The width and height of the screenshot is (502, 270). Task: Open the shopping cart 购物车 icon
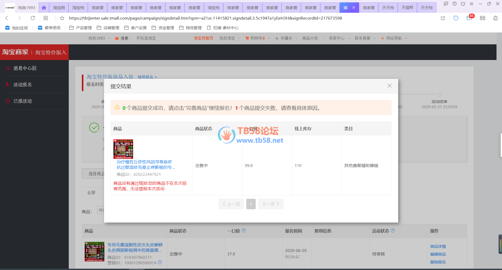tap(247, 38)
